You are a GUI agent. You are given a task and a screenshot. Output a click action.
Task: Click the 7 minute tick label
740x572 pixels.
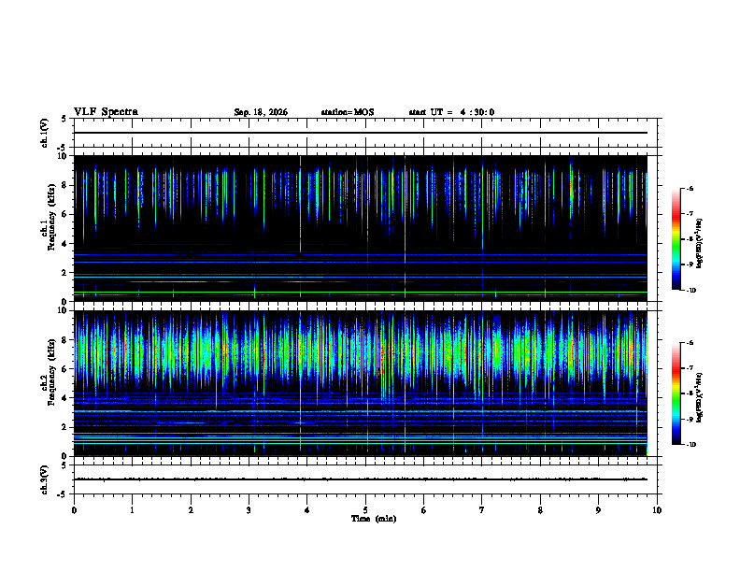click(482, 510)
